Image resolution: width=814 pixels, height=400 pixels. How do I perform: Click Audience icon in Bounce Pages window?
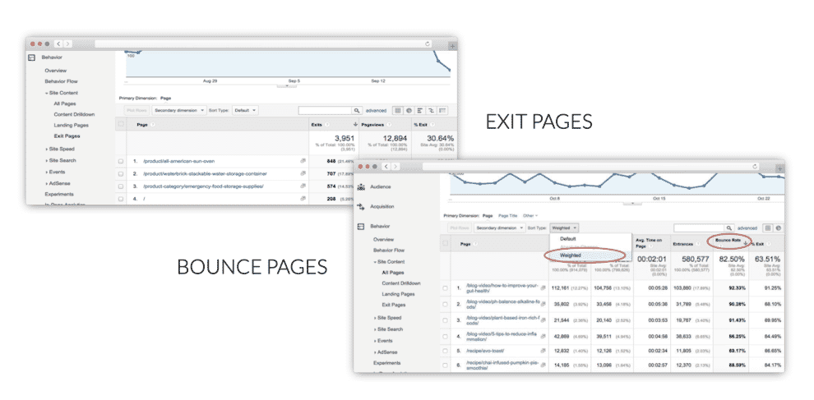[x=361, y=186]
